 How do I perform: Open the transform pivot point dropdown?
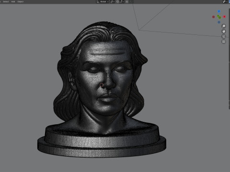112,1
